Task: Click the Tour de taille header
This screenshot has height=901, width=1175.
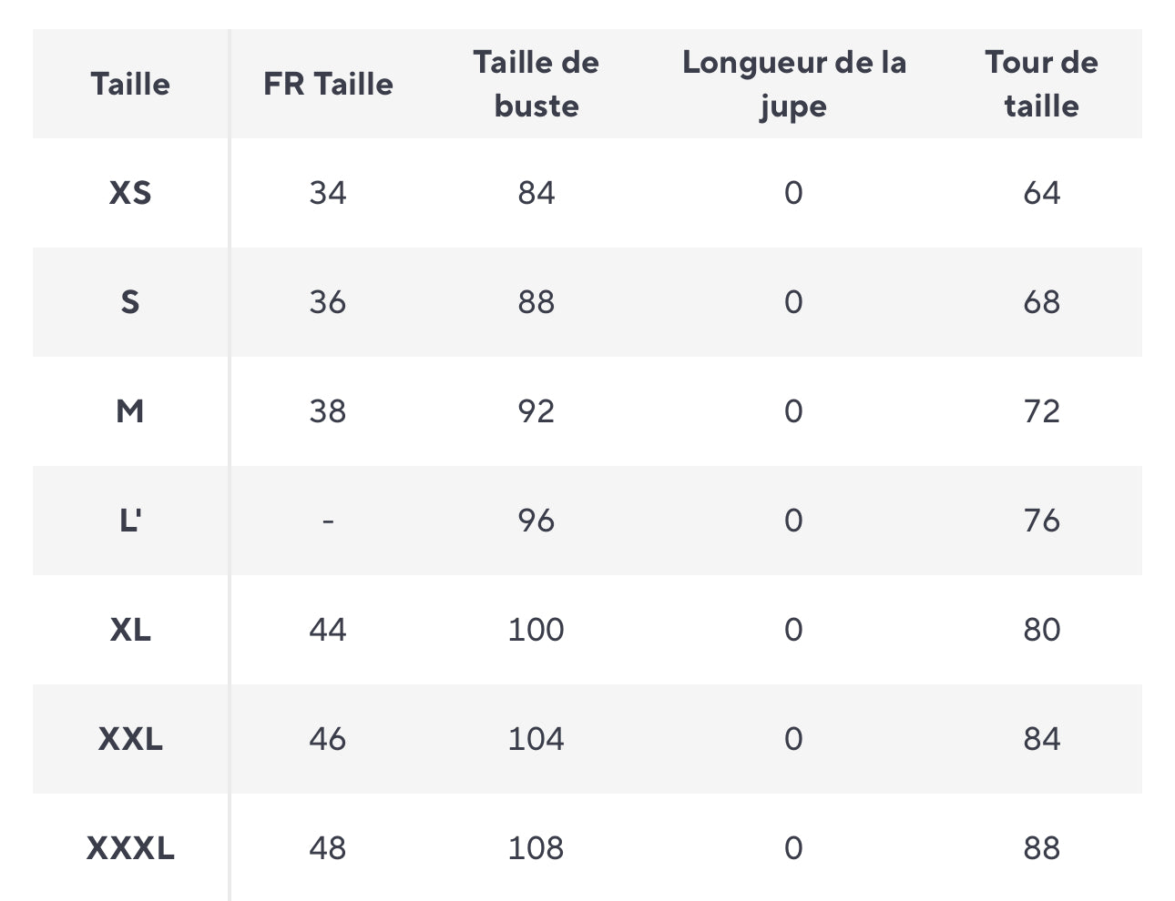Action: click(x=1041, y=84)
